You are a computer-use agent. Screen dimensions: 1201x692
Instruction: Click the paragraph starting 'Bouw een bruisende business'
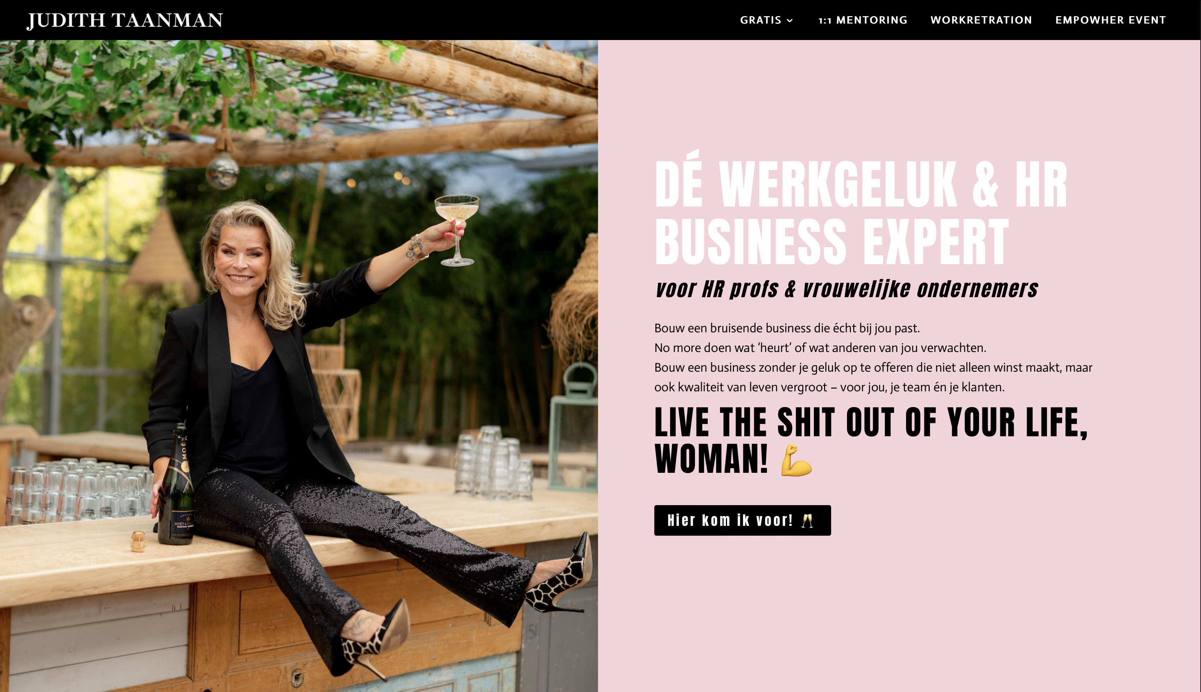873,357
